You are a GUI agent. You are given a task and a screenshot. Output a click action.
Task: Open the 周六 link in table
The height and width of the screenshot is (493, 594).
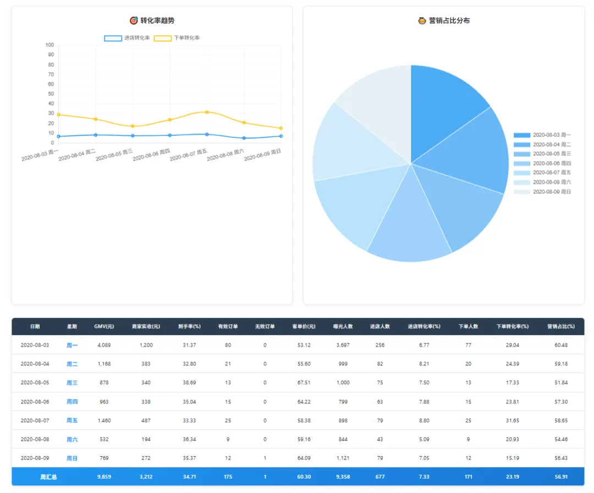point(72,440)
